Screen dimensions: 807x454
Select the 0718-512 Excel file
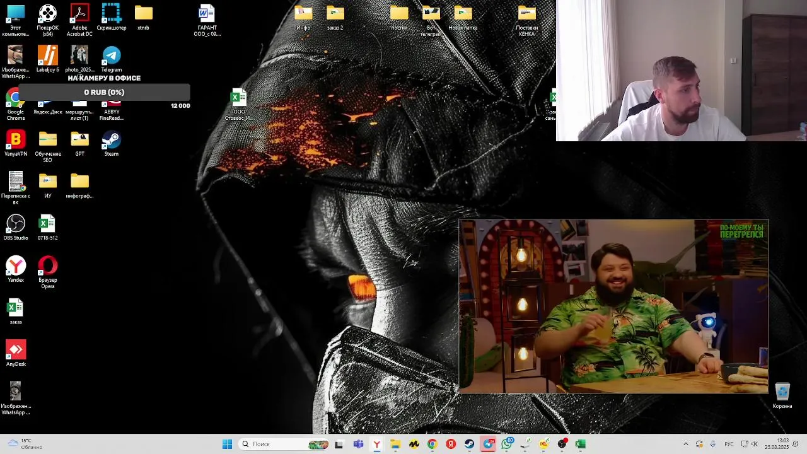48,227
